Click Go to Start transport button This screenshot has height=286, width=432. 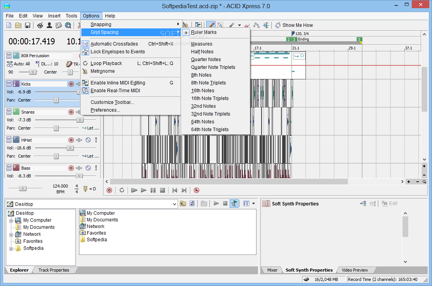pyautogui.click(x=175, y=190)
